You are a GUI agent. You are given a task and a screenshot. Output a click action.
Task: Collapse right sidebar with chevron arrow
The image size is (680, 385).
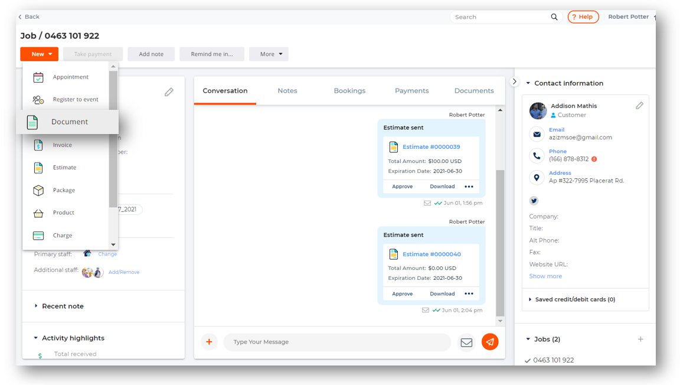pyautogui.click(x=514, y=81)
